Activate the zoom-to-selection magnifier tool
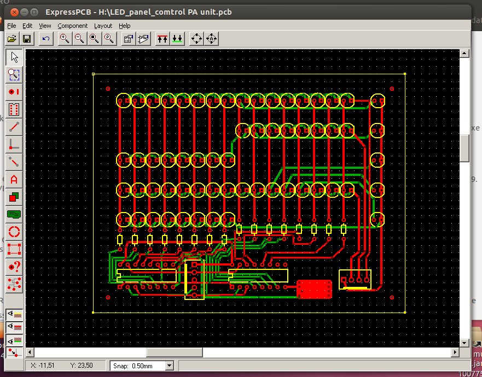 pyautogui.click(x=14, y=75)
